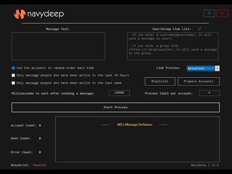This screenshot has height=174, width=232.
Task: Click the Process limit per account field
Action: tap(209, 93)
